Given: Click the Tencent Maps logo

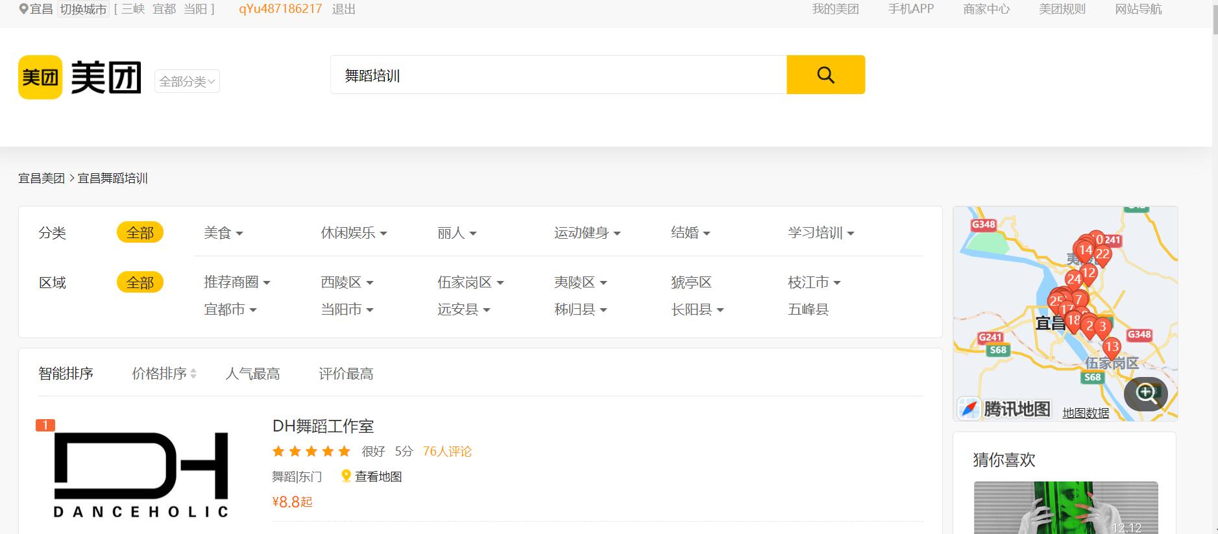Looking at the screenshot, I should pos(1005,409).
